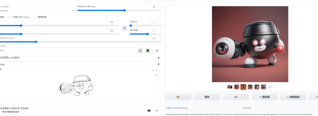Open the sampler dropdown showing Karras
Screen dimensions: 318x116
37,11
